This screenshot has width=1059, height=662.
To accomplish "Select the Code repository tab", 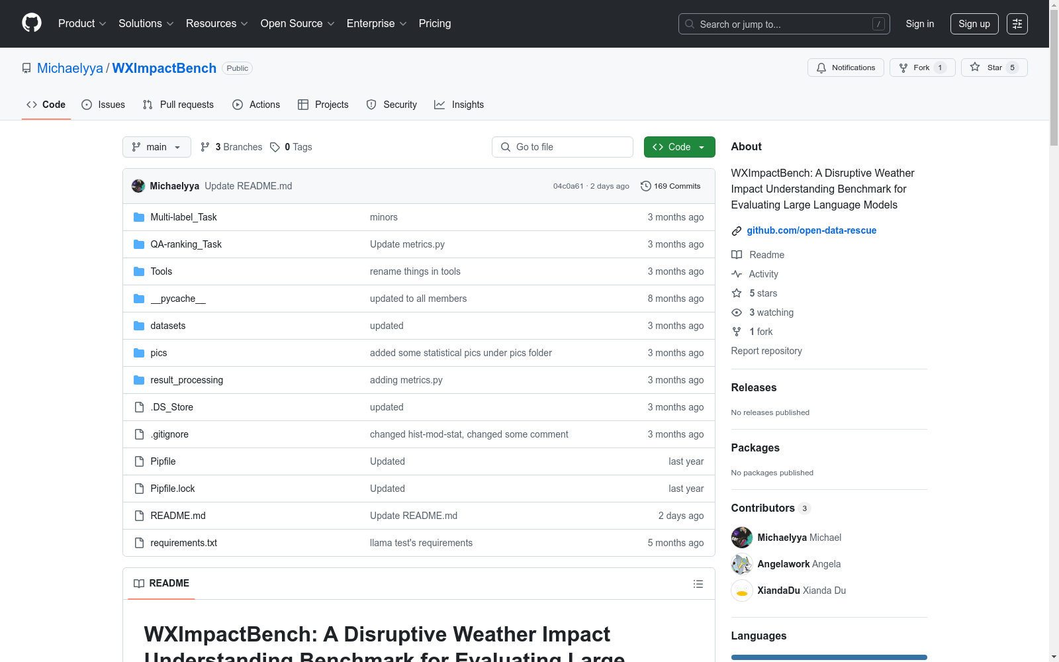I will pos(46,105).
